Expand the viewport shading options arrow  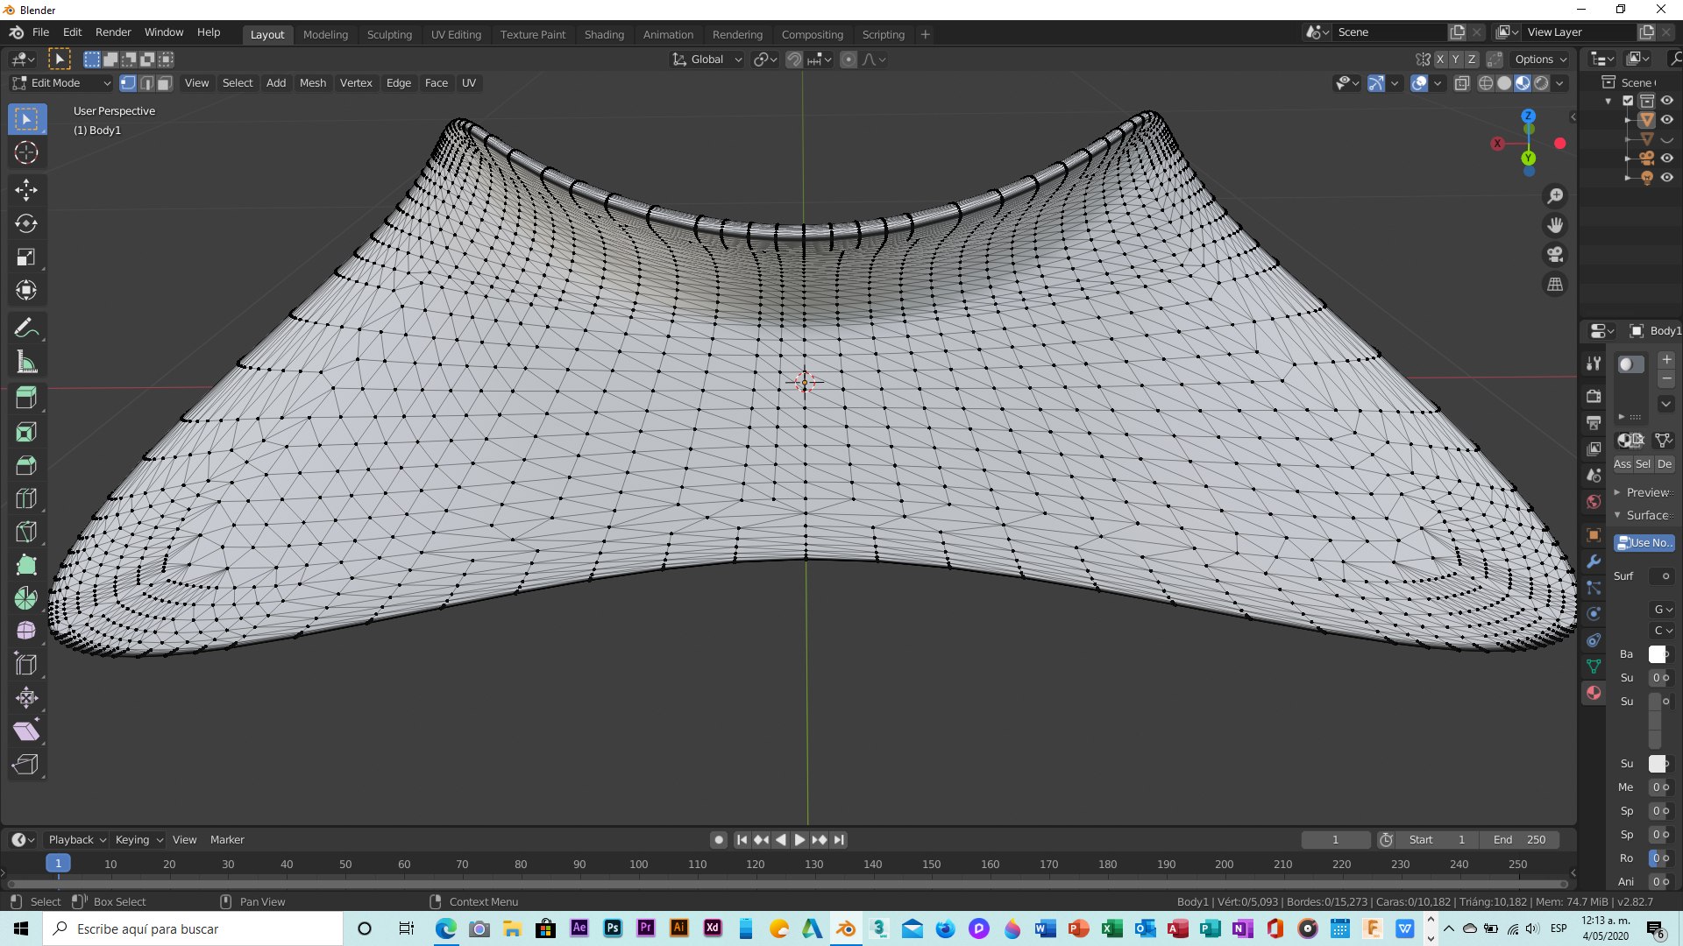click(x=1559, y=83)
